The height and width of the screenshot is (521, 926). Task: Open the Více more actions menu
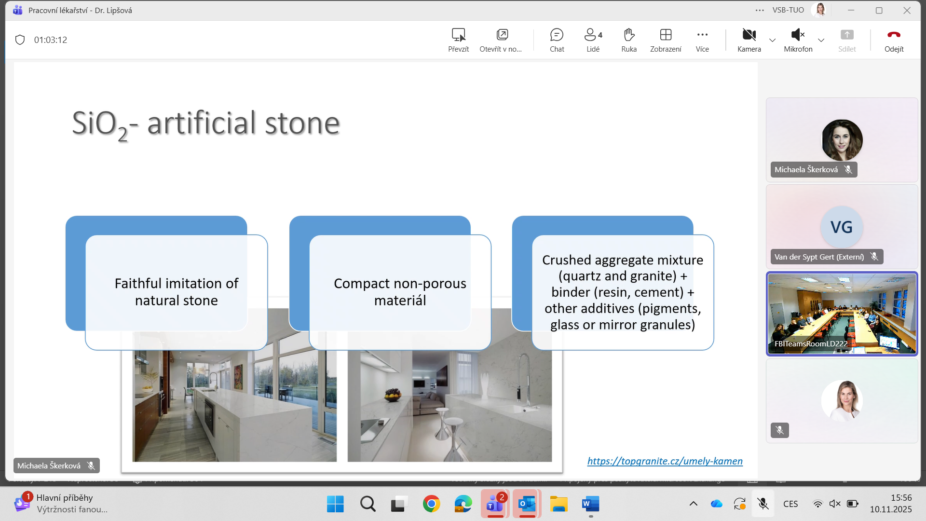coord(702,40)
